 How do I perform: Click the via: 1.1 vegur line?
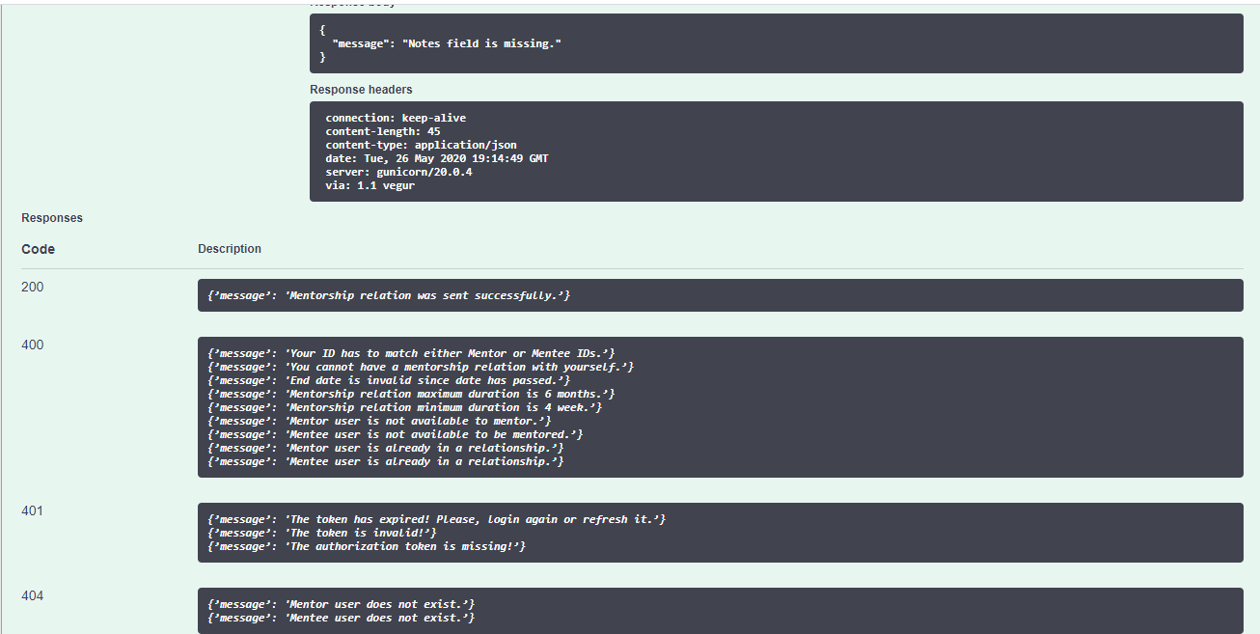coord(370,185)
